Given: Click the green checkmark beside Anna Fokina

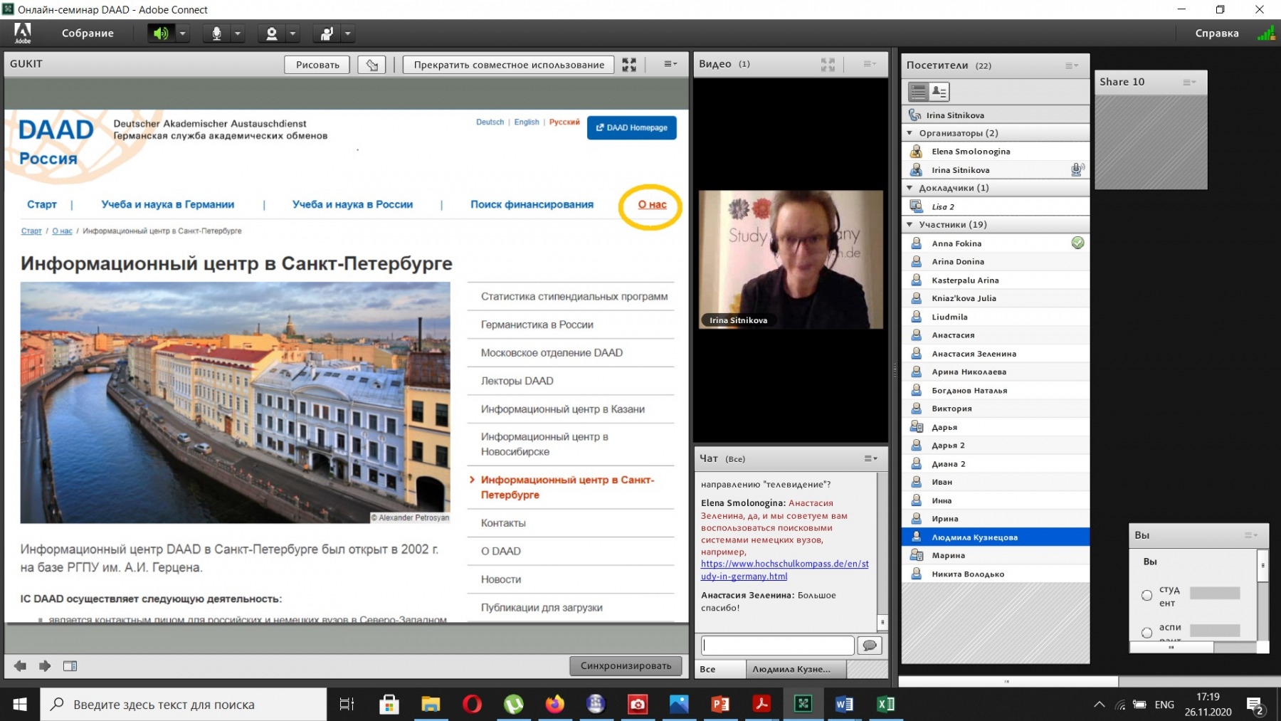Looking at the screenshot, I should [1077, 243].
